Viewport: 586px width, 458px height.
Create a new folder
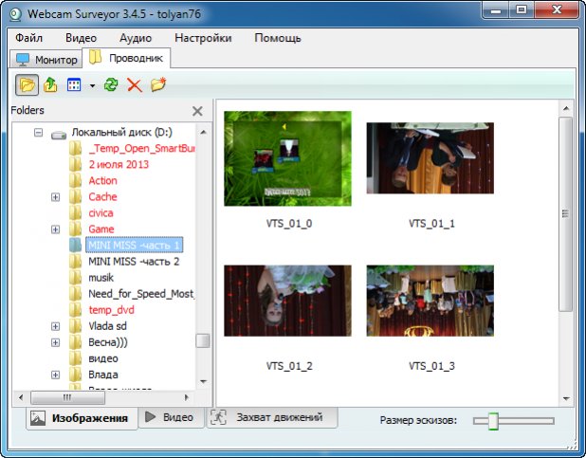[x=158, y=84]
